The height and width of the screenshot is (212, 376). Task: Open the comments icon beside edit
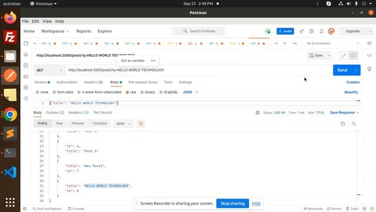pos(353,55)
